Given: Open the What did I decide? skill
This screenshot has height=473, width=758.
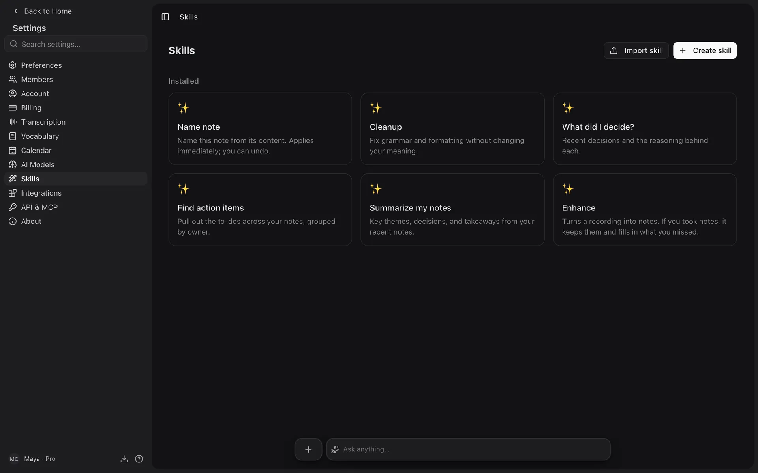Looking at the screenshot, I should coord(645,128).
